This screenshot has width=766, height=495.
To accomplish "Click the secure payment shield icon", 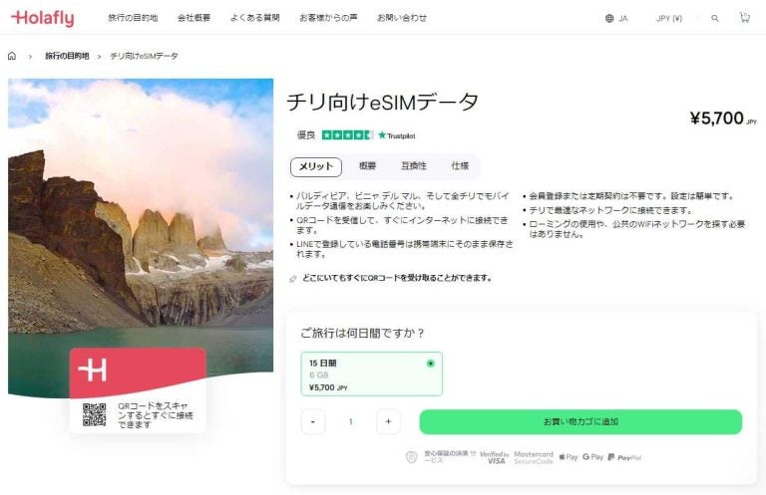I will [x=411, y=457].
